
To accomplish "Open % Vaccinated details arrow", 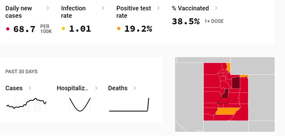I will point(216,8).
